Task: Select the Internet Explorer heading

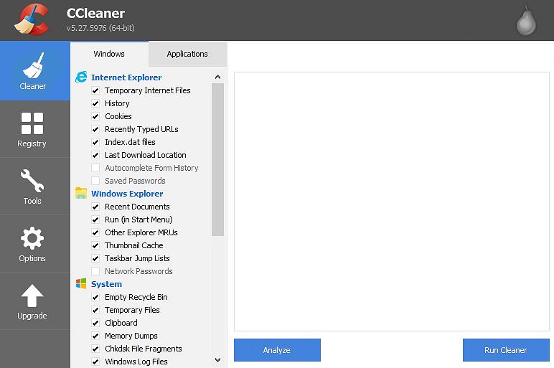Action: point(126,77)
